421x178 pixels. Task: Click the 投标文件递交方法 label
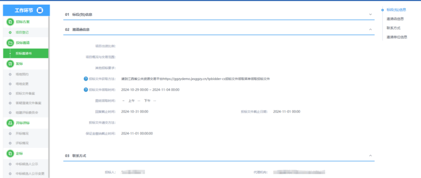(x=103, y=123)
